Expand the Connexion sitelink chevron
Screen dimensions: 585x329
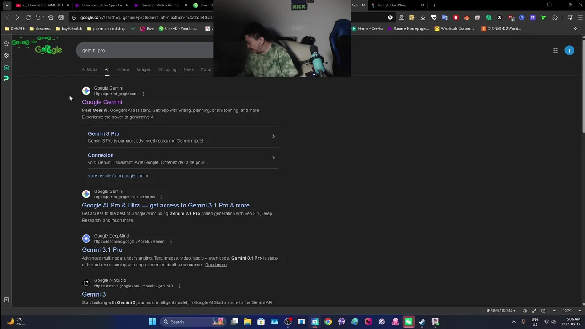tap(273, 158)
